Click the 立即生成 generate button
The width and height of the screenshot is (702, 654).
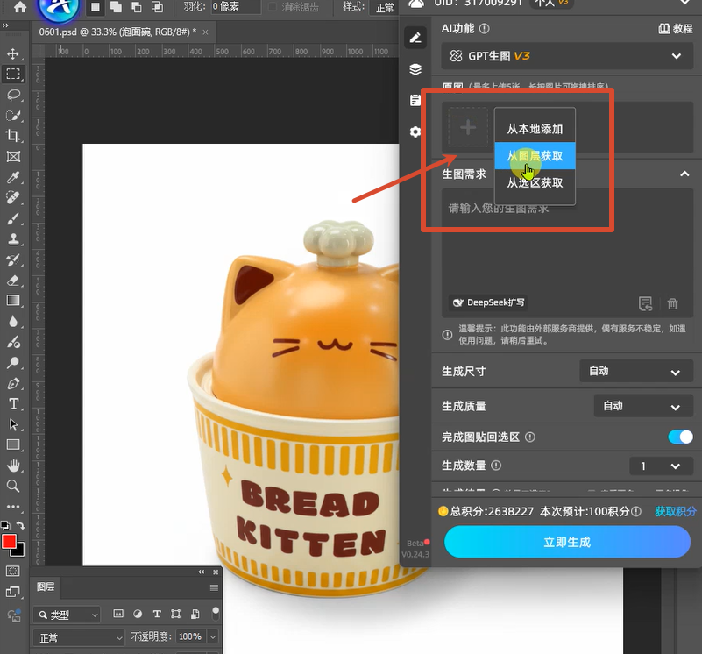tap(567, 542)
